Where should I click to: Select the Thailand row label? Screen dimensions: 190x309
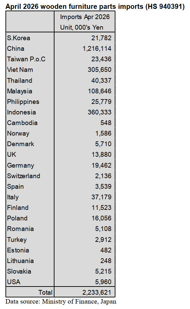click(19, 80)
